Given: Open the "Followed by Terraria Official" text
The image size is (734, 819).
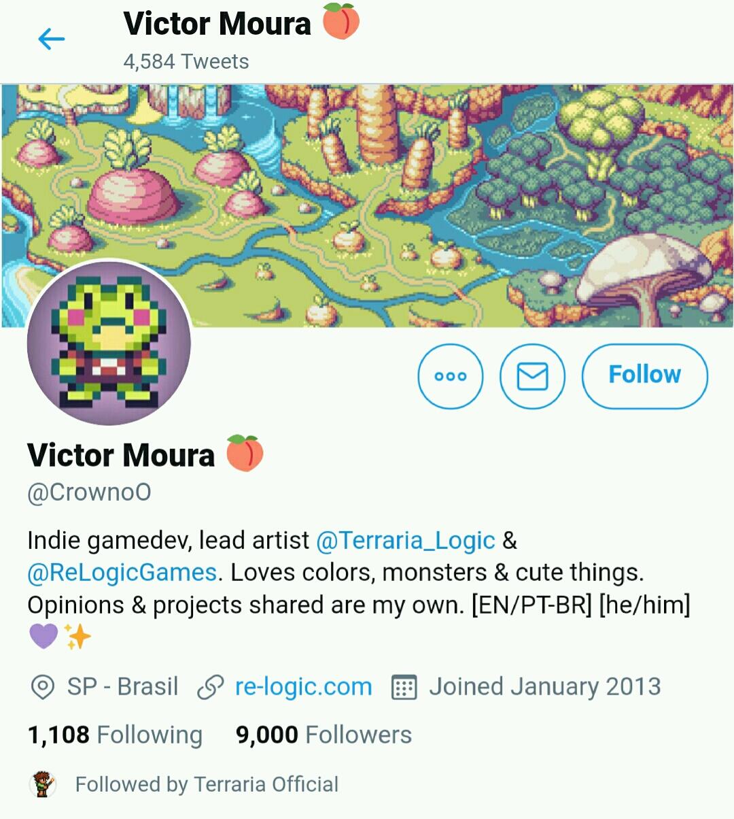Looking at the screenshot, I should 207,784.
